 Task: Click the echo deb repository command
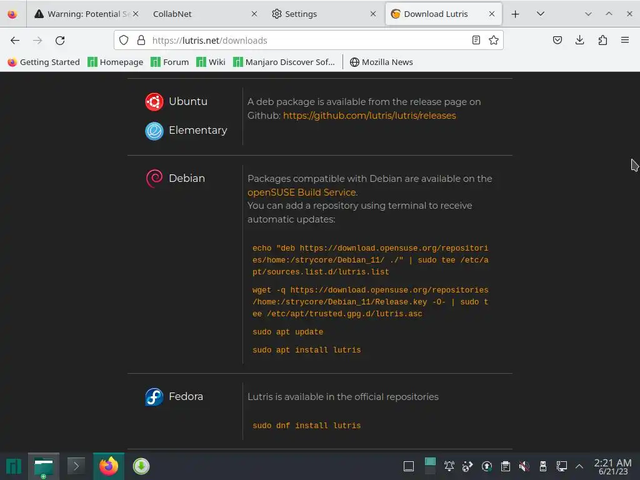coord(370,260)
